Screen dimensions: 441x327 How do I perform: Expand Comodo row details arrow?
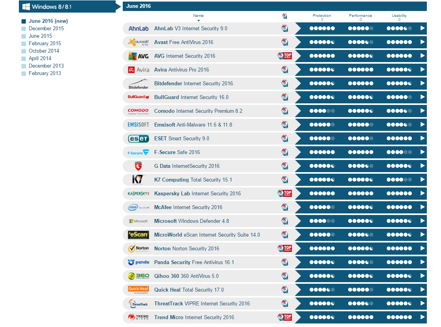pyautogui.click(x=423, y=111)
